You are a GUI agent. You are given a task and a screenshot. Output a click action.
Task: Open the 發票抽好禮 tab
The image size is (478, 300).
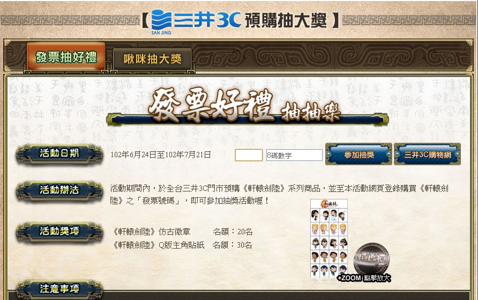coord(66,57)
